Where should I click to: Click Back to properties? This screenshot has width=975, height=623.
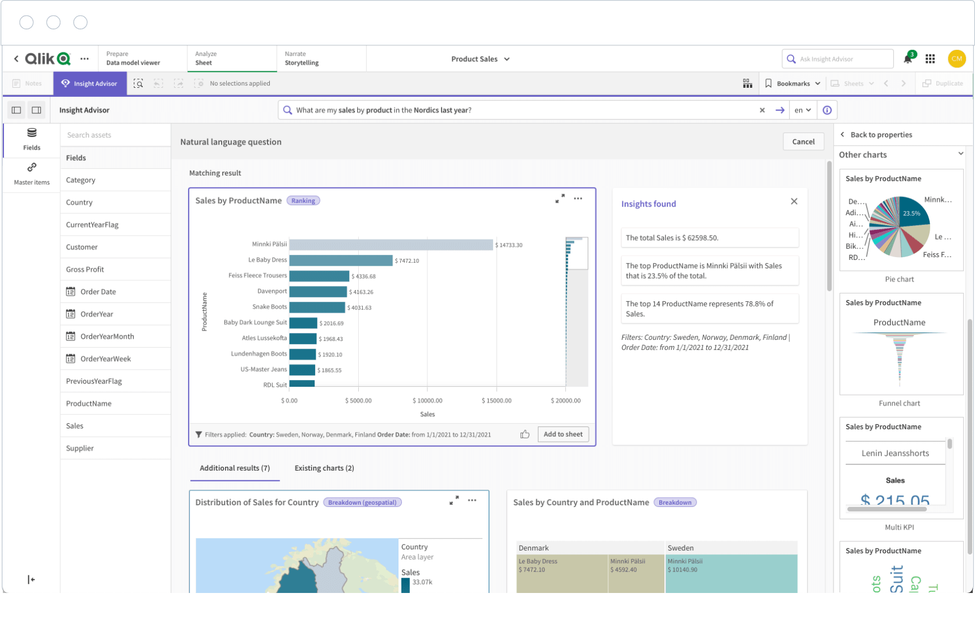[x=881, y=134]
